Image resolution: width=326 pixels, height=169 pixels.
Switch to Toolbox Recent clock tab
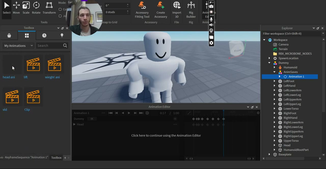pos(44,36)
